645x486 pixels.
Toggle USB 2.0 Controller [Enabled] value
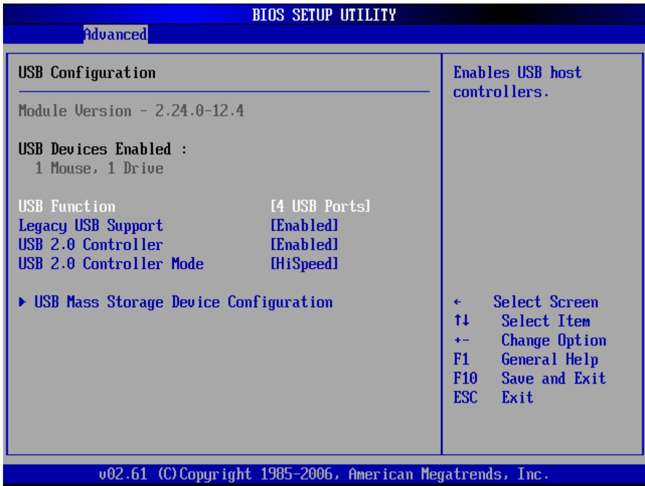(x=303, y=245)
